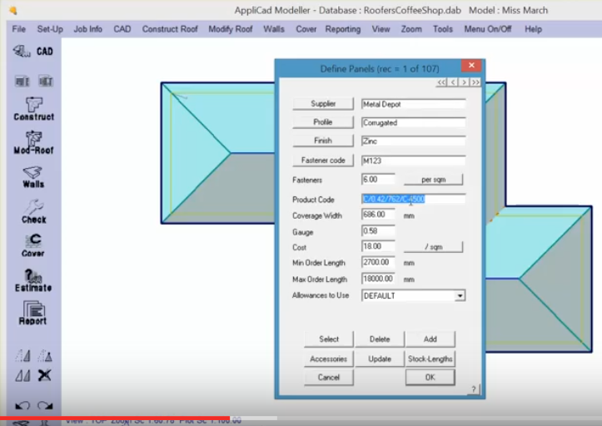This screenshot has width=602, height=426.
Task: Open the CAD tool in sidebar
Action: coord(33,52)
